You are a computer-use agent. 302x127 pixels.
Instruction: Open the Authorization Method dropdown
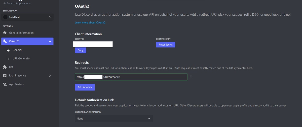tap(114, 118)
